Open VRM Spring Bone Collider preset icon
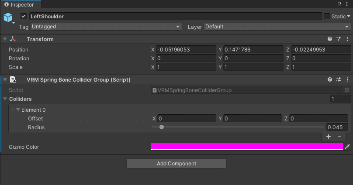 [x=339, y=79]
